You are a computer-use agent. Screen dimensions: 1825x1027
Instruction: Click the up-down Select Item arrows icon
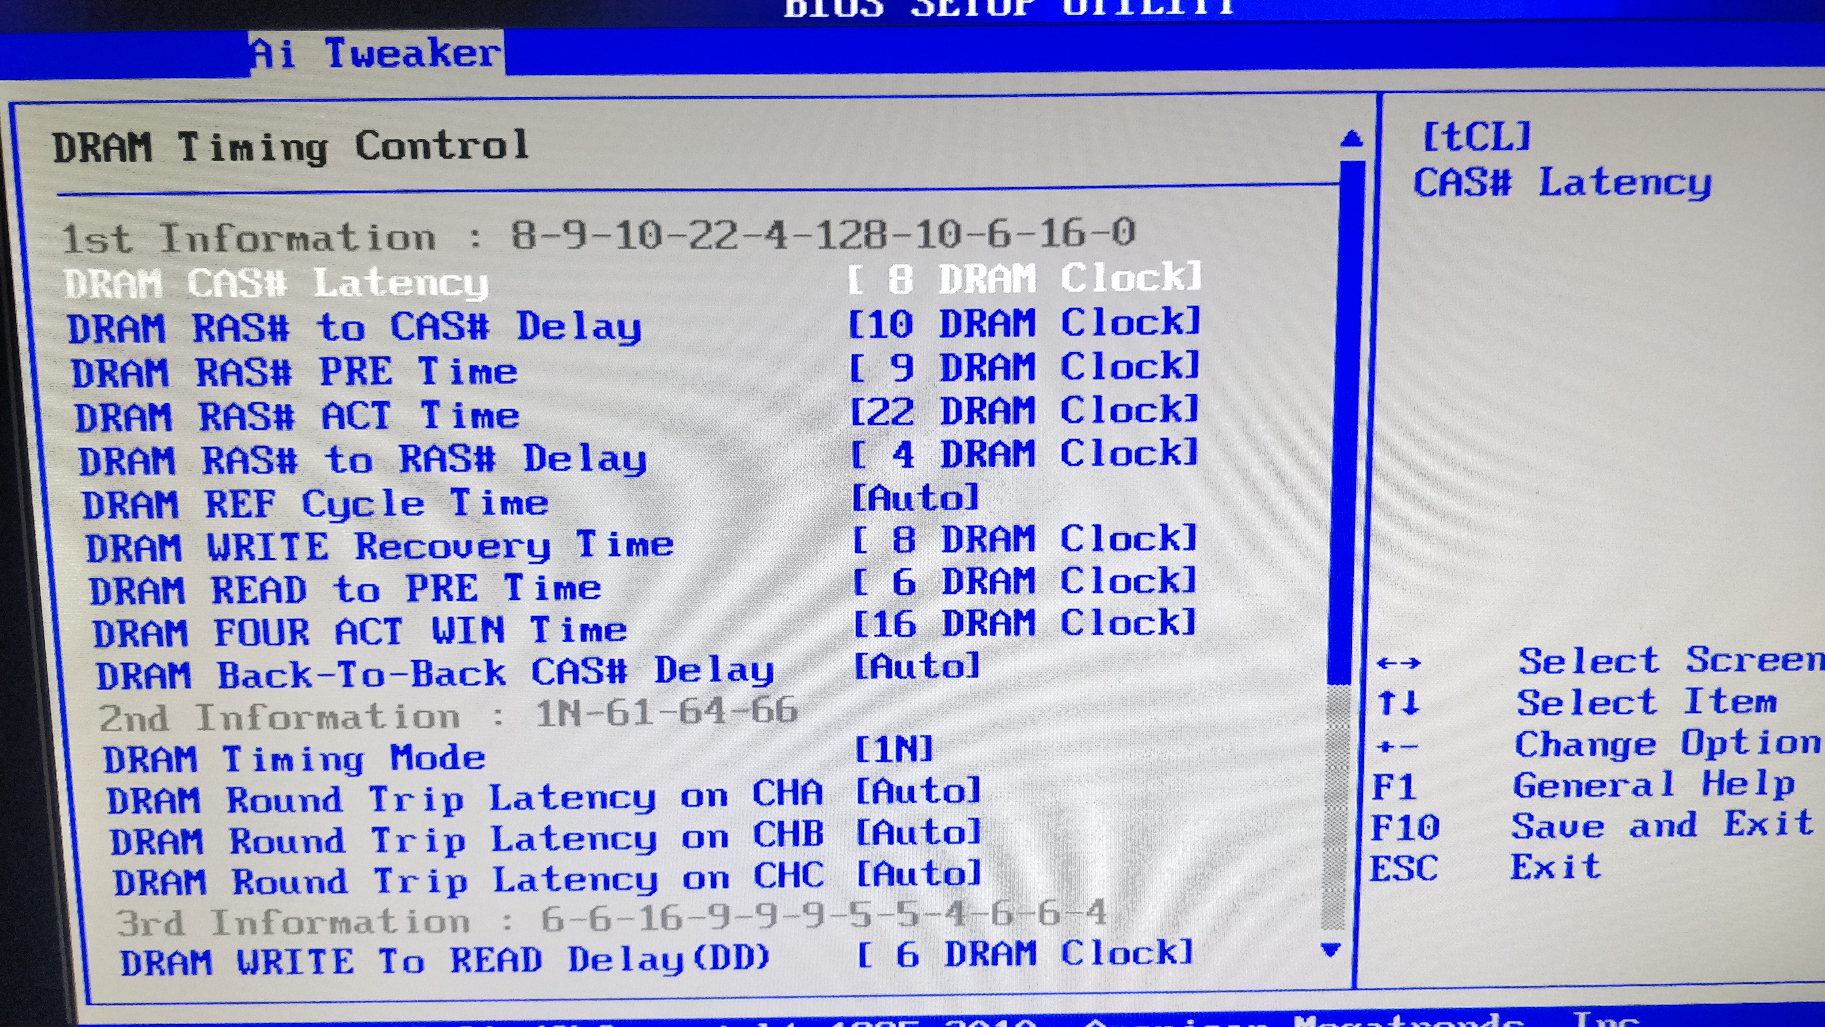click(1398, 703)
